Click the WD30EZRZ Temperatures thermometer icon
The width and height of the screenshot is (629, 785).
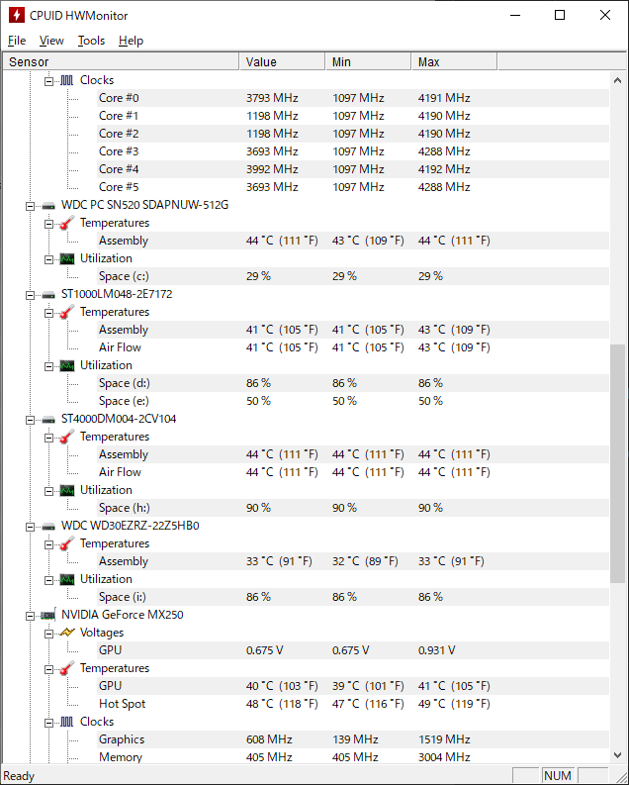(x=67, y=543)
